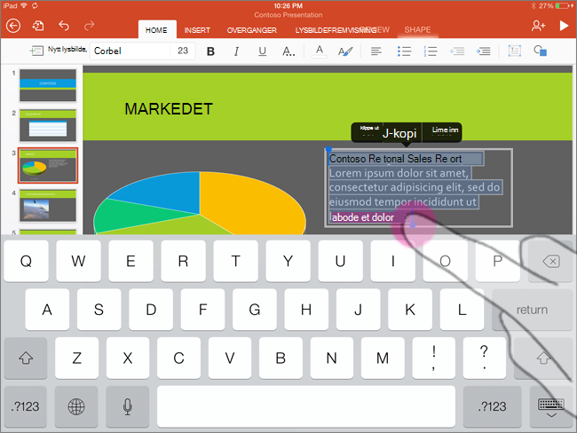Switch to the HOME tab
The width and height of the screenshot is (577, 433).
[x=156, y=30]
